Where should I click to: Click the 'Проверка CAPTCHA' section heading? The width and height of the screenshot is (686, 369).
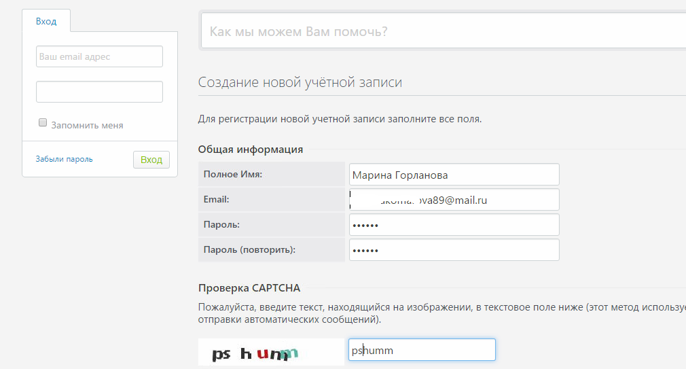249,288
